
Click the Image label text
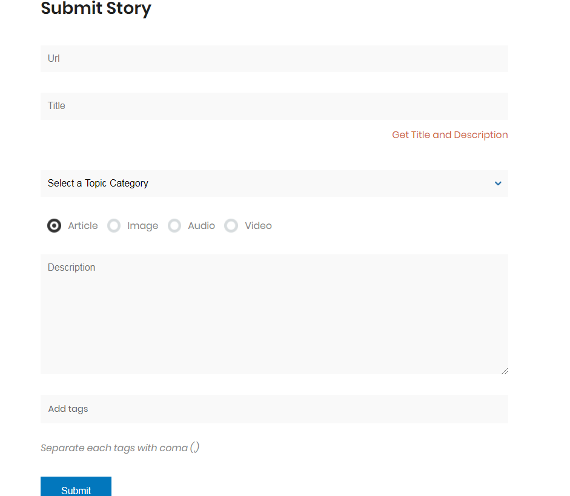[x=142, y=226]
